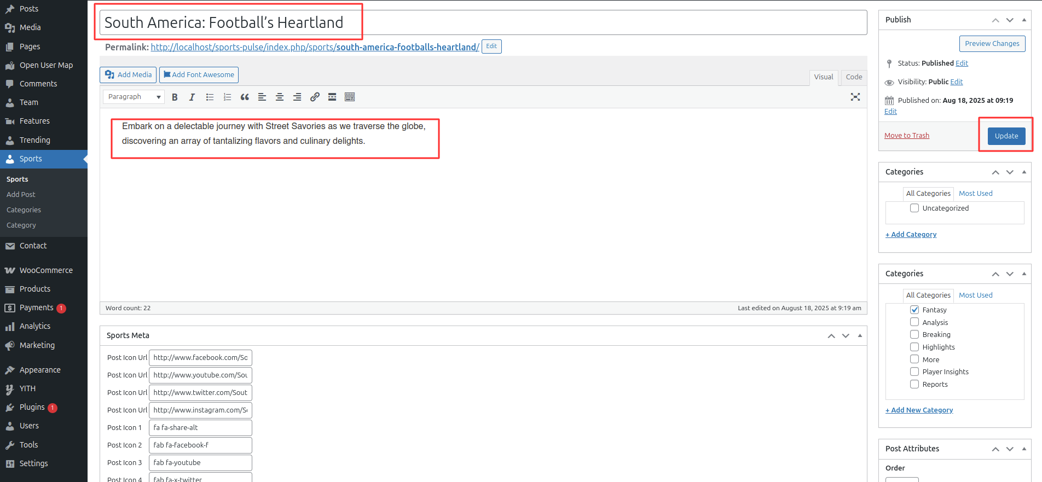1042x482 pixels.
Task: Enable distraction-free fullscreen editor mode
Action: pos(855,97)
